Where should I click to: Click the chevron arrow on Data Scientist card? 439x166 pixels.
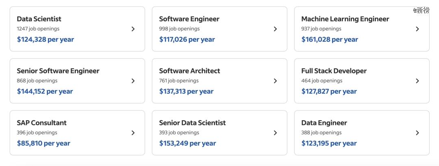coord(133,29)
